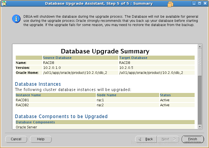Click the Oracle Home: row label

(x=27, y=73)
